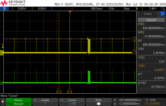166x106 pixels.
Task: Click the Y2 cursor flag on right edge
Action: pyautogui.click(x=134, y=39)
